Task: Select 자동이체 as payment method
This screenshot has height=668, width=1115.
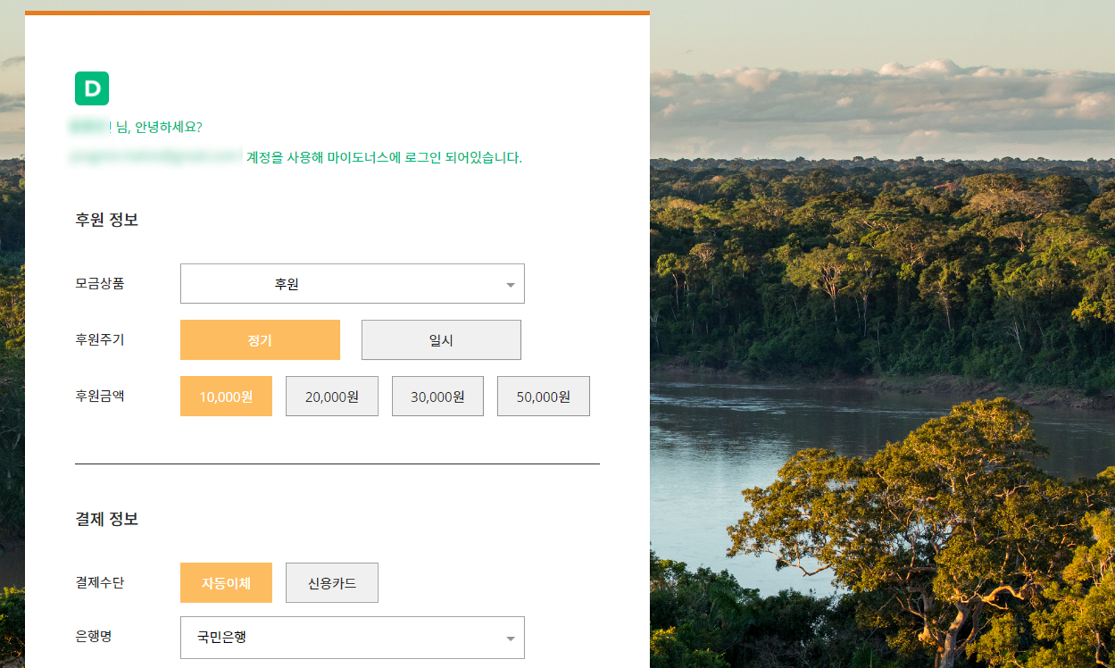Action: point(226,583)
